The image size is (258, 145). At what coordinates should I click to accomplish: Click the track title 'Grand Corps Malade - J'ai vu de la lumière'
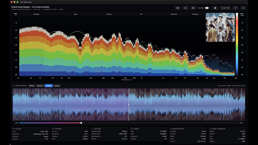(x=30, y=7)
